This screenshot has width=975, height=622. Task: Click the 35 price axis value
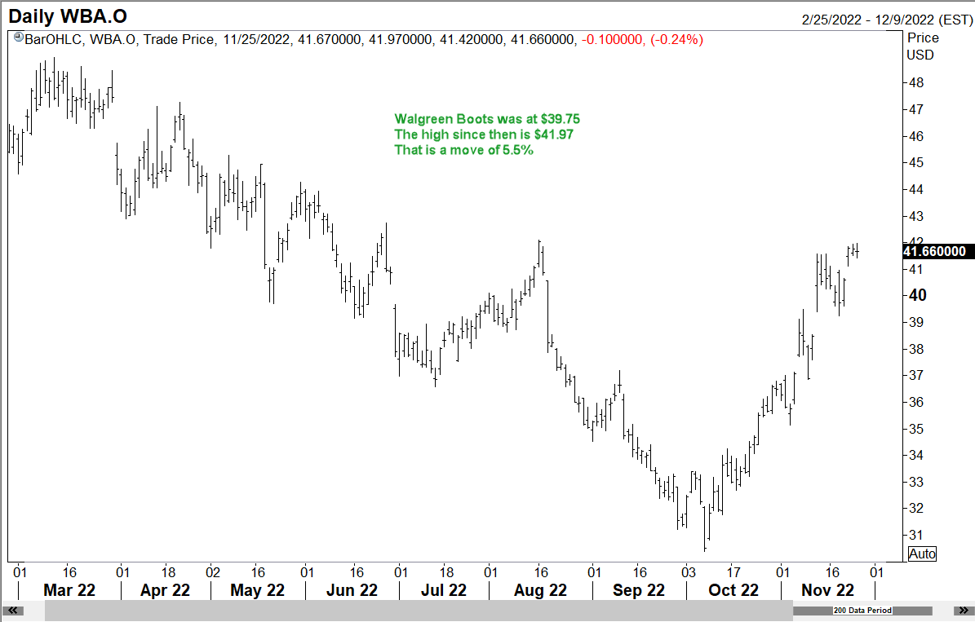click(x=916, y=429)
